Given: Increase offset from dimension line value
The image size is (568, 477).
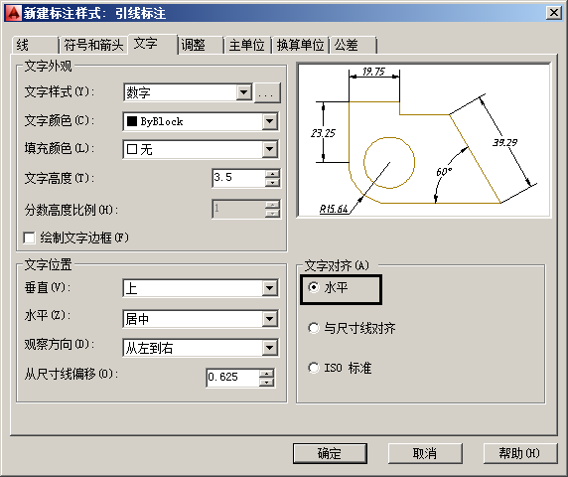Looking at the screenshot, I should (266, 374).
